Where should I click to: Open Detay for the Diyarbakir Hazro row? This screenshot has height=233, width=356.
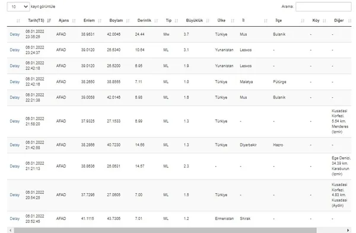pyautogui.click(x=15, y=145)
